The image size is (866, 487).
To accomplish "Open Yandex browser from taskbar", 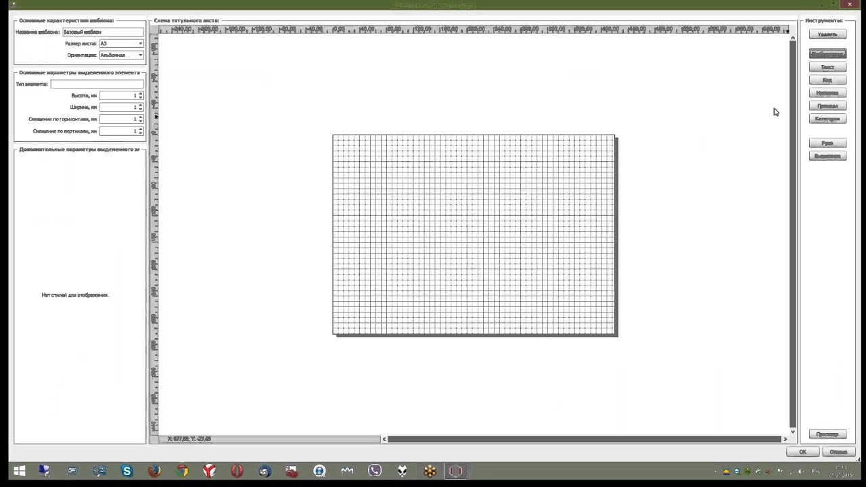I will pos(210,471).
